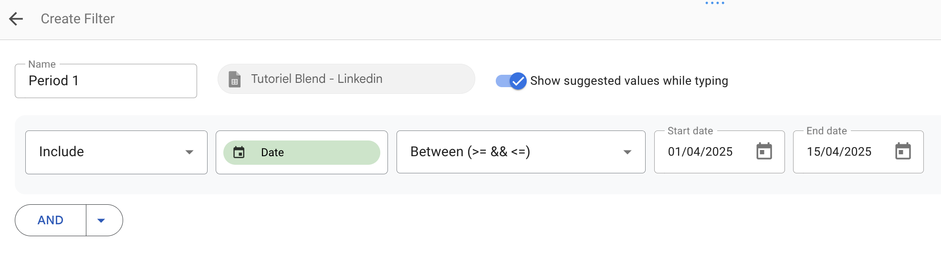This screenshot has height=260, width=941.
Task: Click the back arrow icon
Action: coord(16,19)
